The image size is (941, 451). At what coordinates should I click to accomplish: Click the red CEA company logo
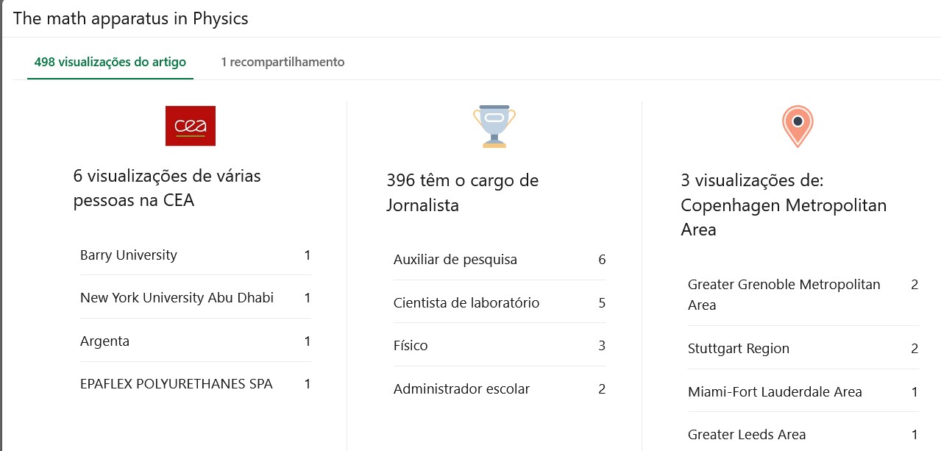click(190, 126)
